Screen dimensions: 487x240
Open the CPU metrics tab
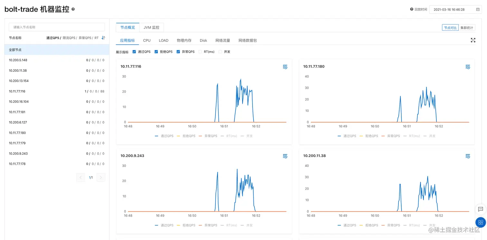click(147, 40)
